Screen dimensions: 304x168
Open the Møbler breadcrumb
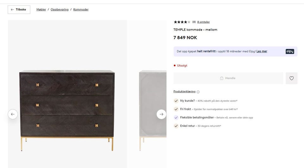point(41,10)
